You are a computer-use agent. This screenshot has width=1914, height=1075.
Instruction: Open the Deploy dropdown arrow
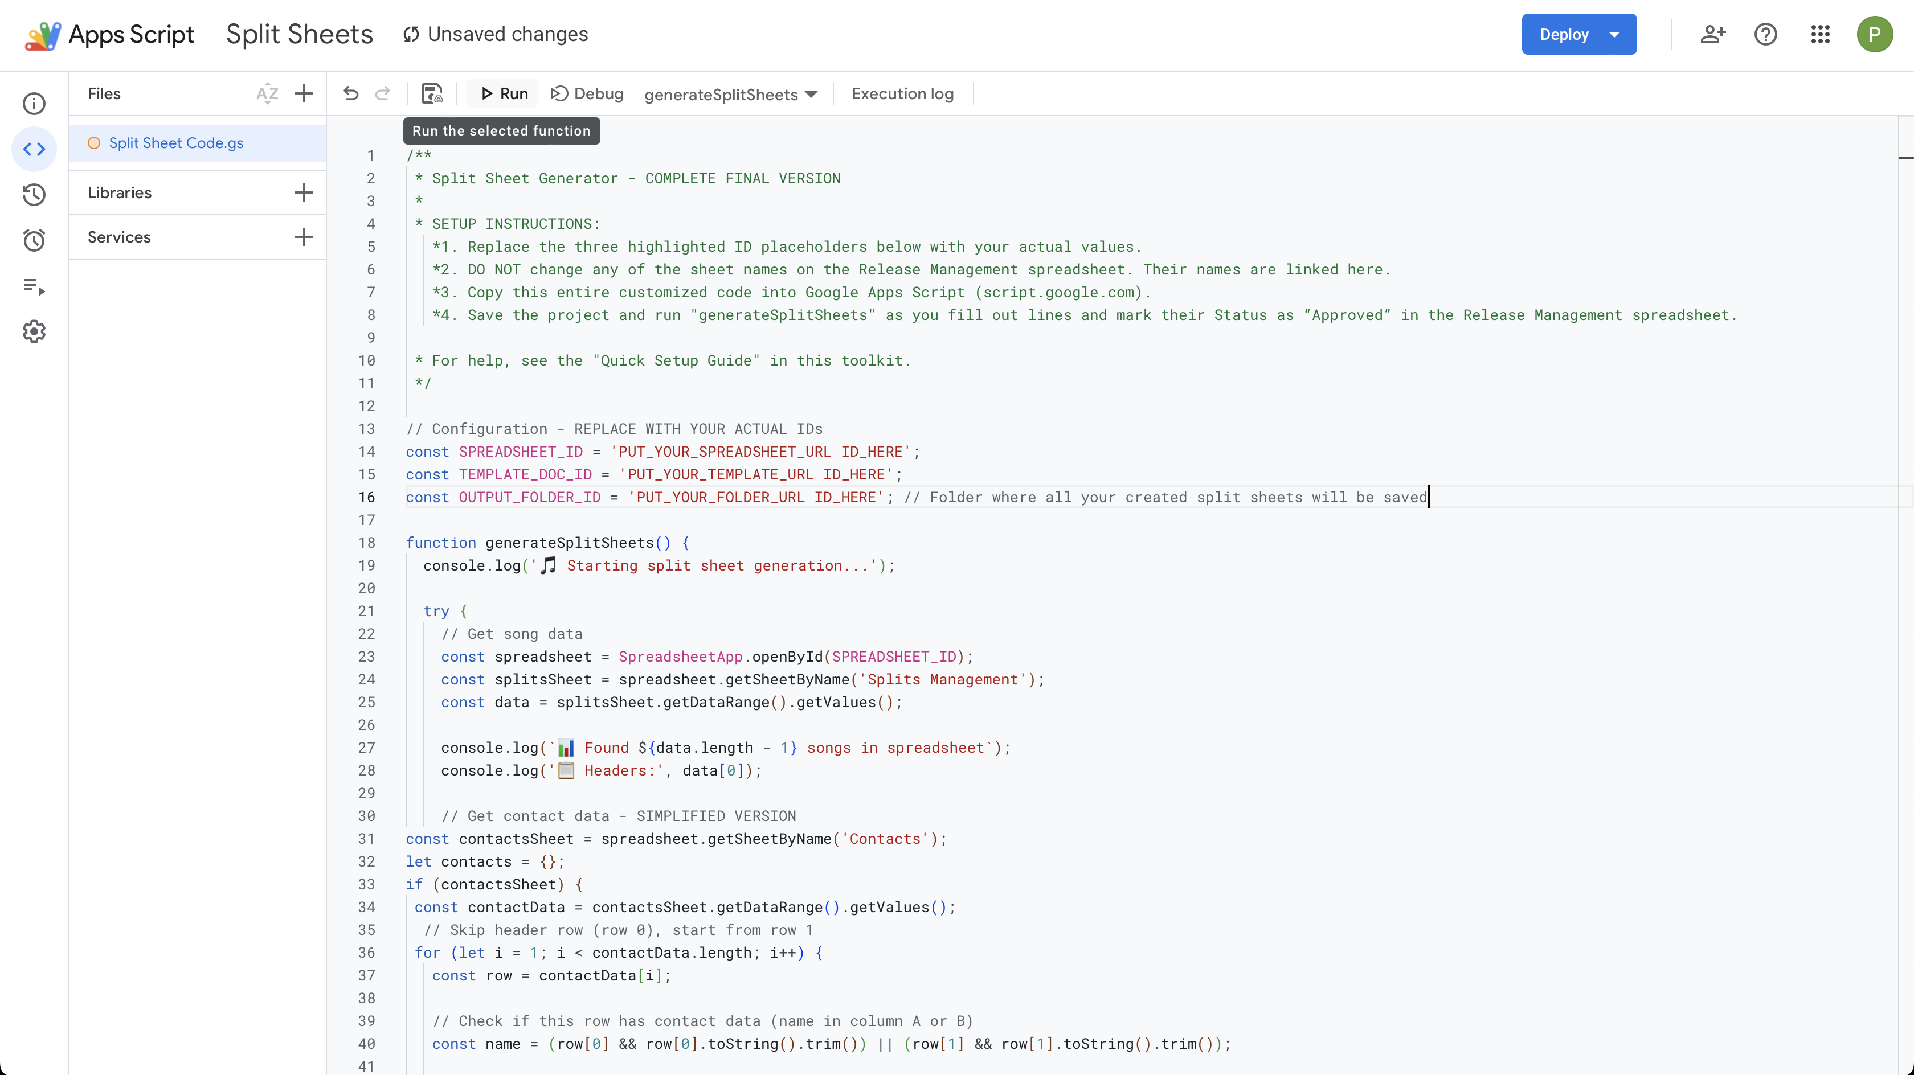click(1614, 34)
